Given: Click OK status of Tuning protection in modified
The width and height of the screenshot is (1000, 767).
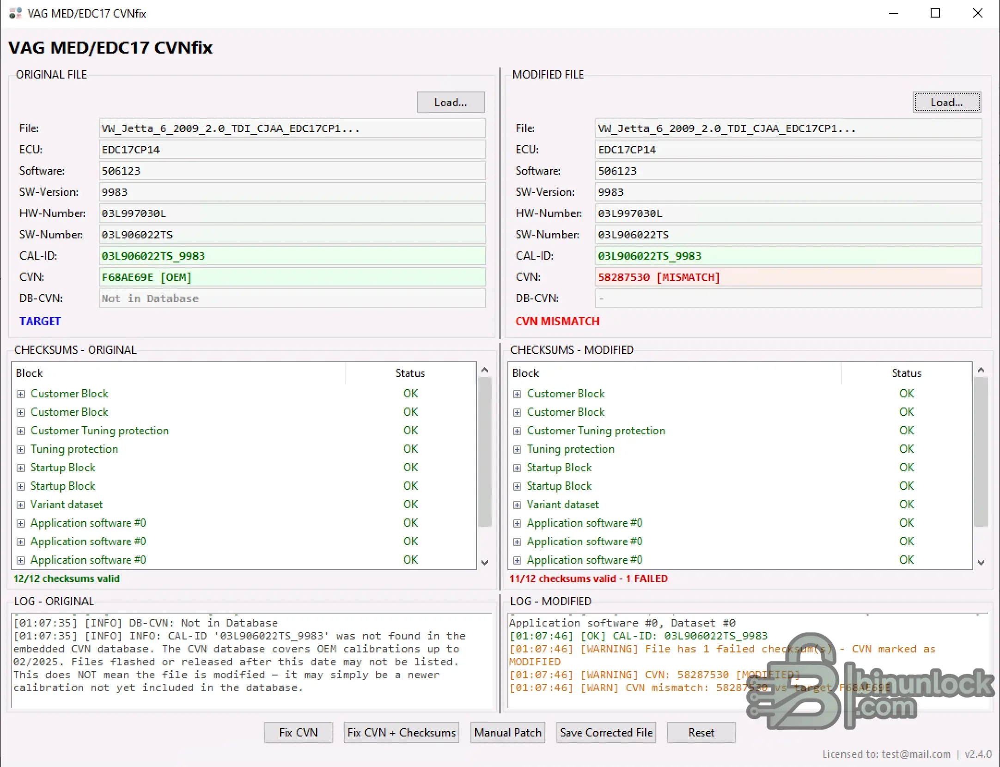Looking at the screenshot, I should pos(907,449).
